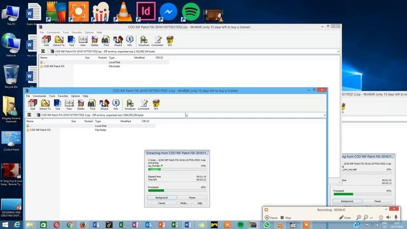407x229 pixels.
Task: Click VirusScan in front WinRAR window
Action: (x=130, y=104)
